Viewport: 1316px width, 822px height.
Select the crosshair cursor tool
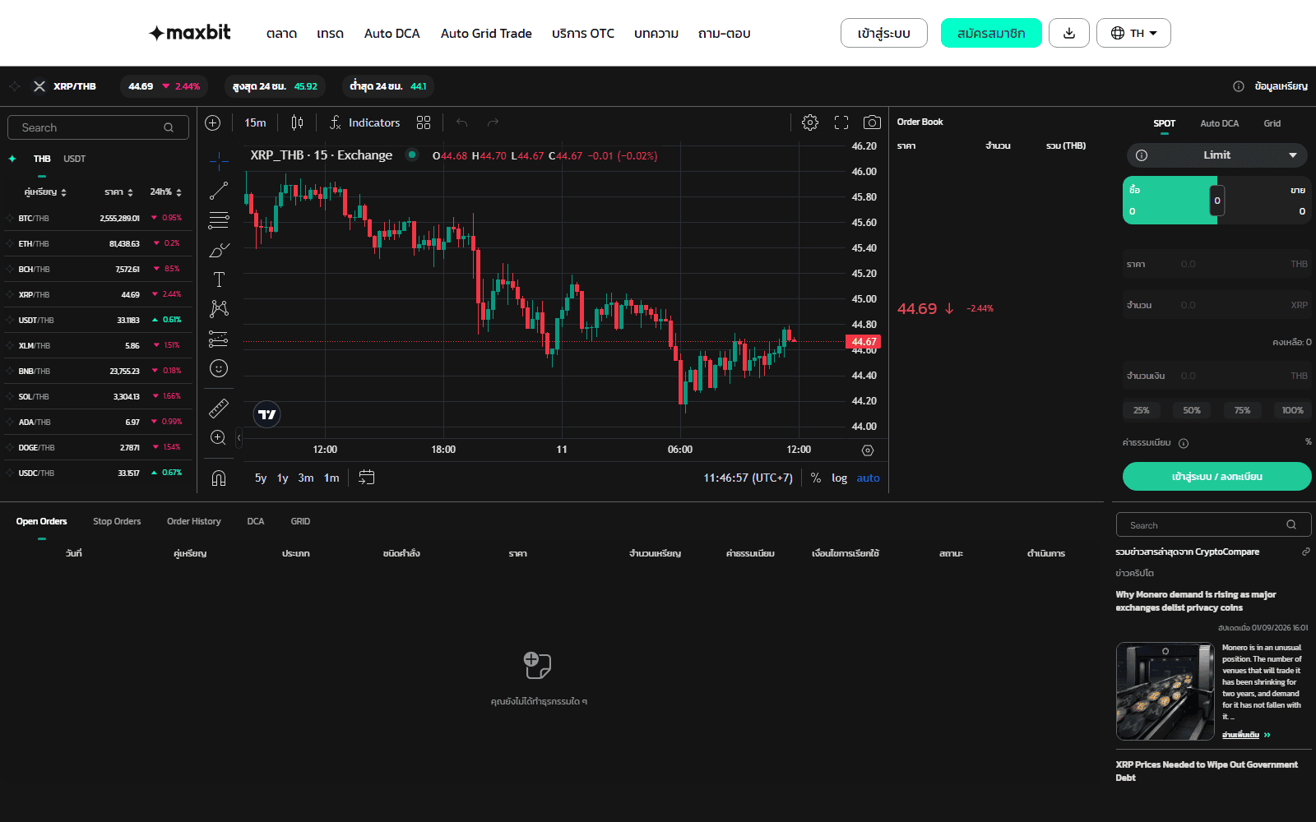[219, 160]
